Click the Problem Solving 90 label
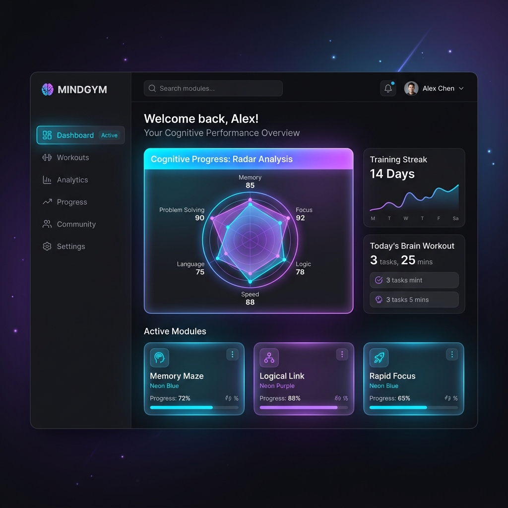This screenshot has width=508, height=508. pos(182,214)
